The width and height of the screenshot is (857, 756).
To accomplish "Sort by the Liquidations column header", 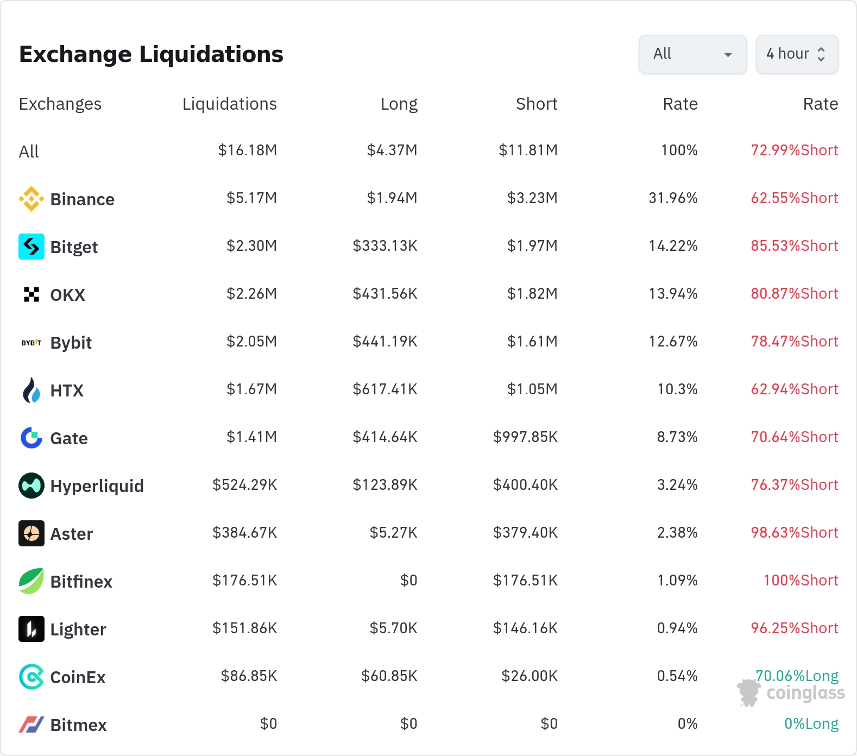I will tap(229, 104).
